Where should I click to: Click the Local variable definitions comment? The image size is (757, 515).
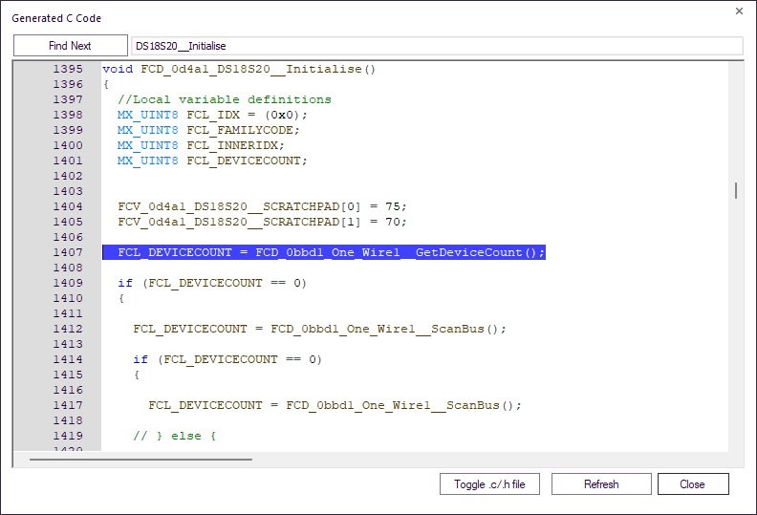224,99
